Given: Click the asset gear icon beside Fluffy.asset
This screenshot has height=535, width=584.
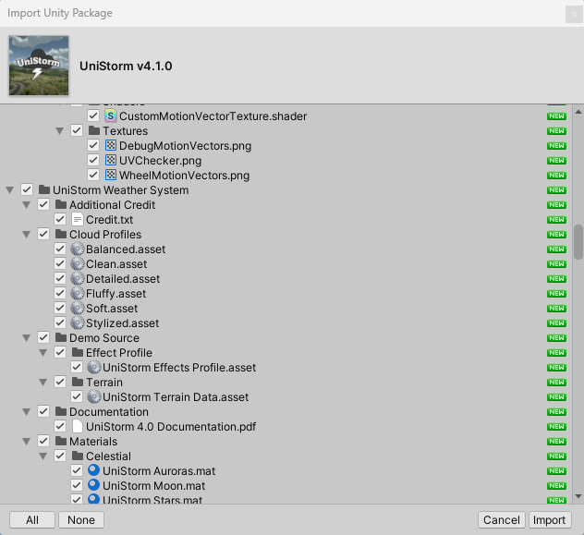Looking at the screenshot, I should (78, 294).
